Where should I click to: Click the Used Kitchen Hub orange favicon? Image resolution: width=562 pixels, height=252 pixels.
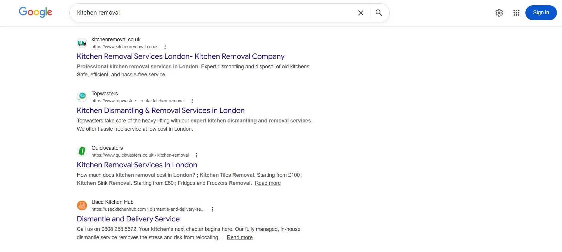(x=82, y=205)
